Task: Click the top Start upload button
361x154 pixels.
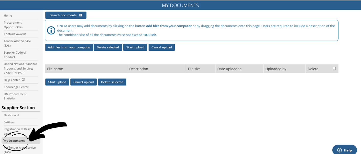Action: [135, 47]
